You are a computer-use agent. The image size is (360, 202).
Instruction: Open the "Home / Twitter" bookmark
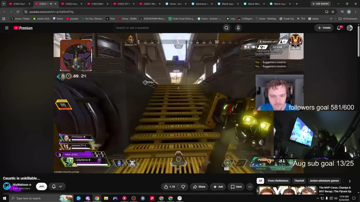(x=20, y=19)
